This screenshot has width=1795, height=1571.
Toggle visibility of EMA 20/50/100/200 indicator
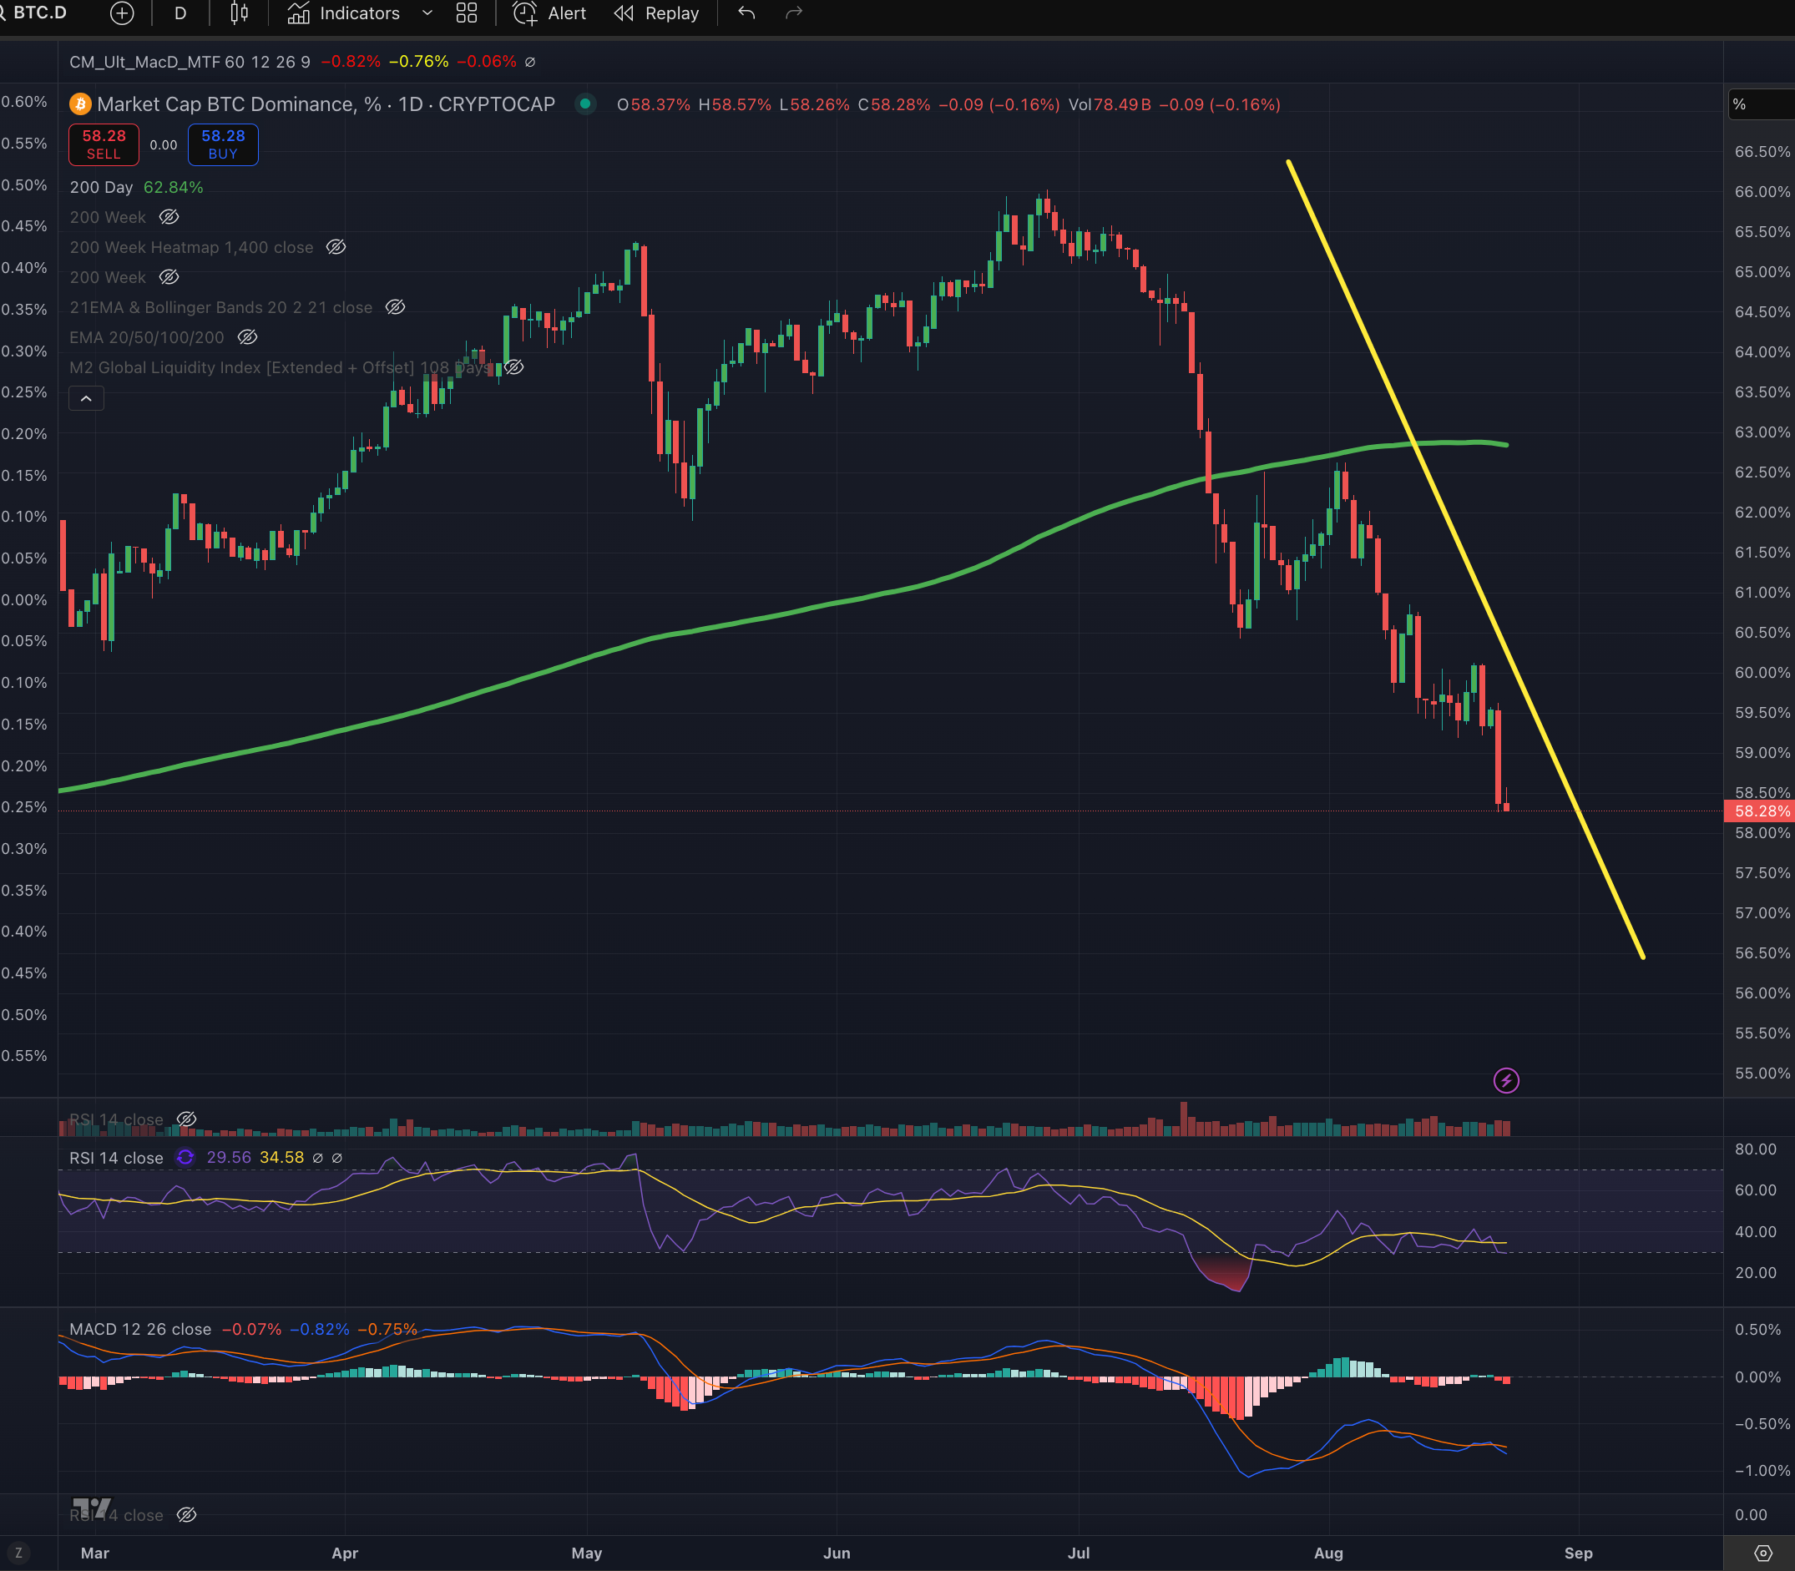(247, 337)
